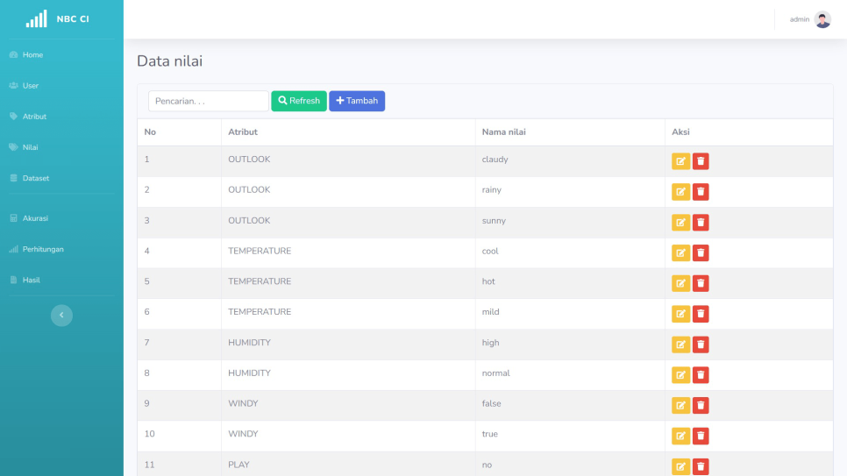The height and width of the screenshot is (476, 847).
Task: Focus the Pencarian search field
Action: point(208,102)
